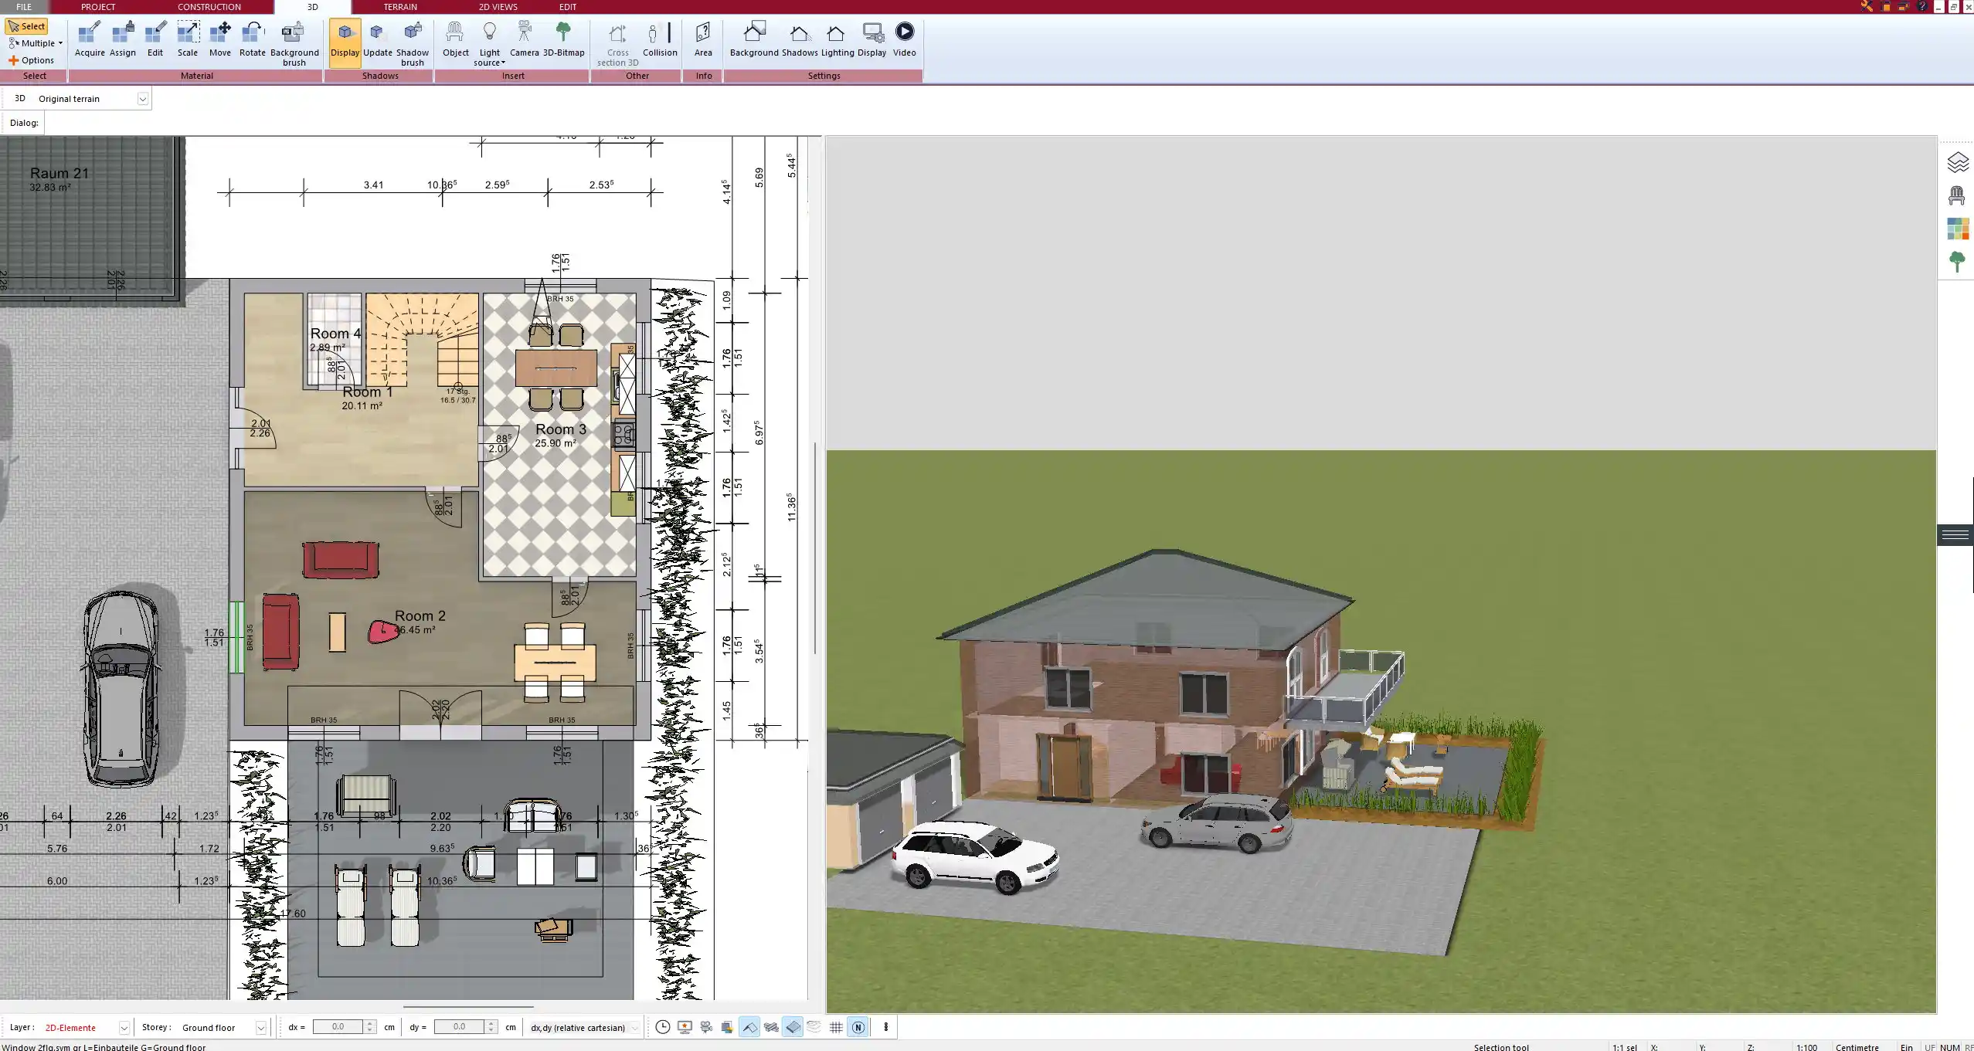The height and width of the screenshot is (1051, 1974).
Task: Open the furniture chair catalog icon
Action: pos(1957,196)
